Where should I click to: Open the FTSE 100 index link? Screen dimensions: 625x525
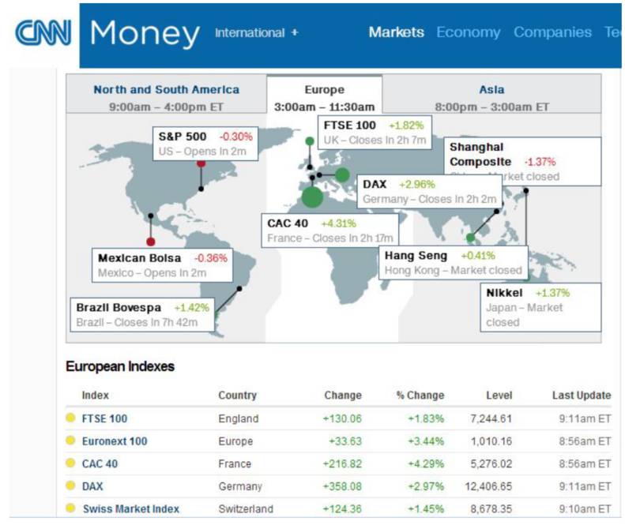(104, 418)
